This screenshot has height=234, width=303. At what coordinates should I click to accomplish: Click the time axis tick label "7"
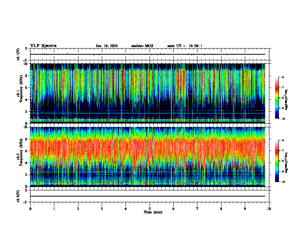(197, 209)
